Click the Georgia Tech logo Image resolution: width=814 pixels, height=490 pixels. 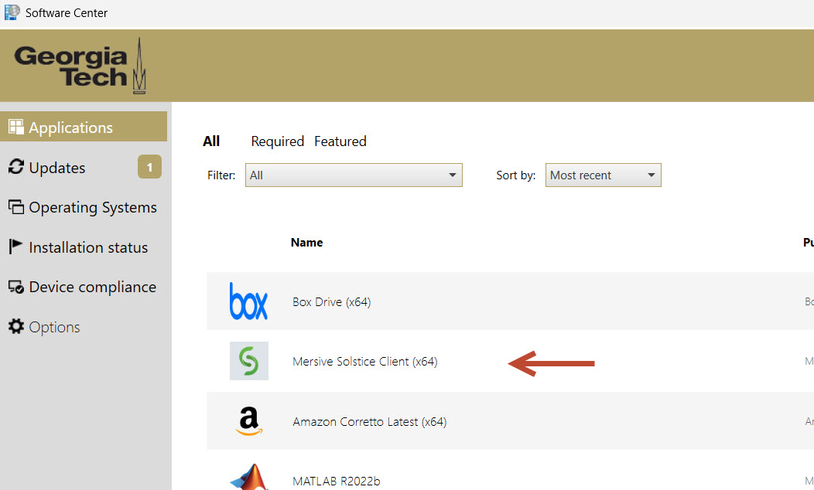(x=80, y=66)
